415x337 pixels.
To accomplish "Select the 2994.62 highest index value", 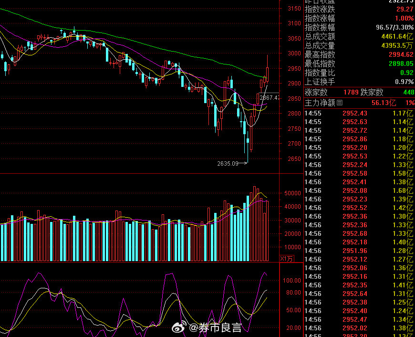I will point(401,54).
